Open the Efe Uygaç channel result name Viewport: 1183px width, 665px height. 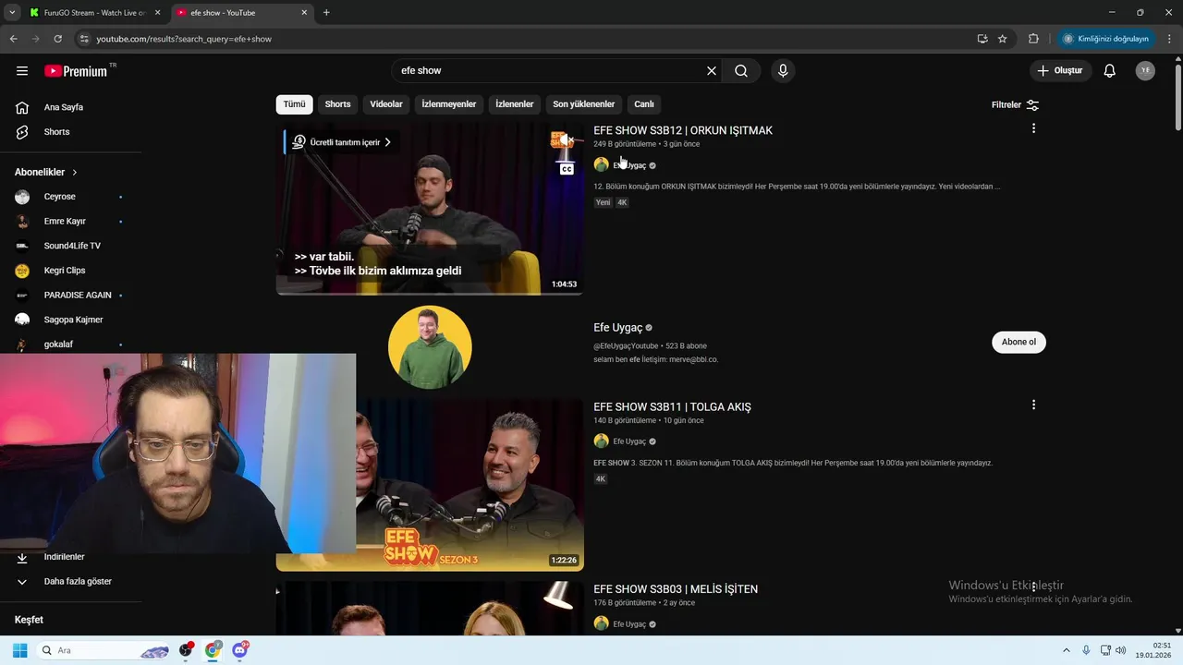(x=618, y=328)
